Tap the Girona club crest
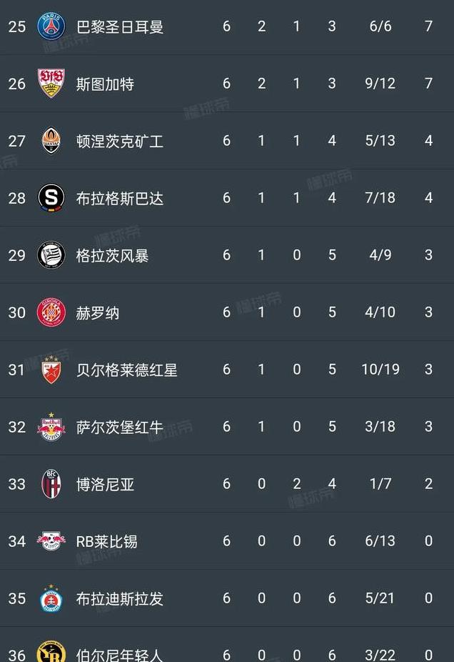This screenshot has width=454, height=662. 51,312
